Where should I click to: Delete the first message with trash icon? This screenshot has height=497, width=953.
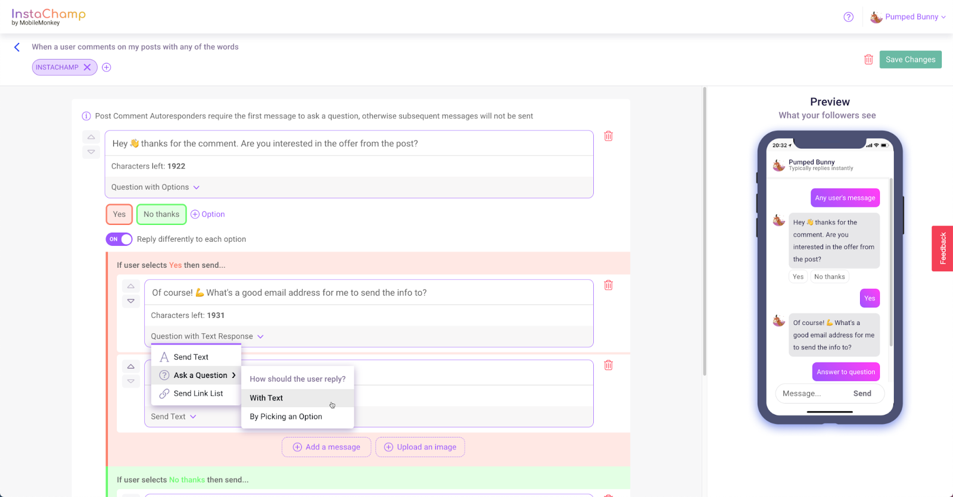(608, 136)
